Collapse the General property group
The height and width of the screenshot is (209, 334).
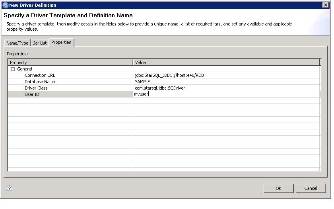pos(13,69)
